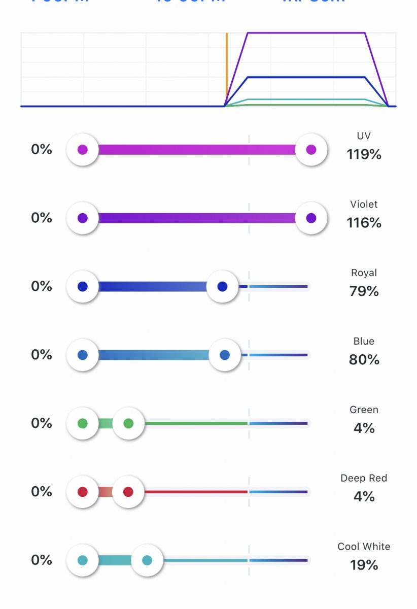
Task: Click the Green slider's right handle
Action: pyautogui.click(x=128, y=423)
